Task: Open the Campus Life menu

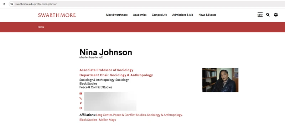Action: [x=159, y=15]
